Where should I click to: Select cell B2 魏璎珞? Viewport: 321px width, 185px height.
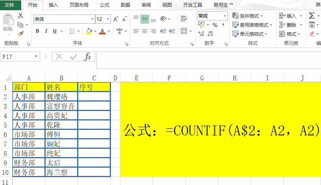[x=61, y=96]
